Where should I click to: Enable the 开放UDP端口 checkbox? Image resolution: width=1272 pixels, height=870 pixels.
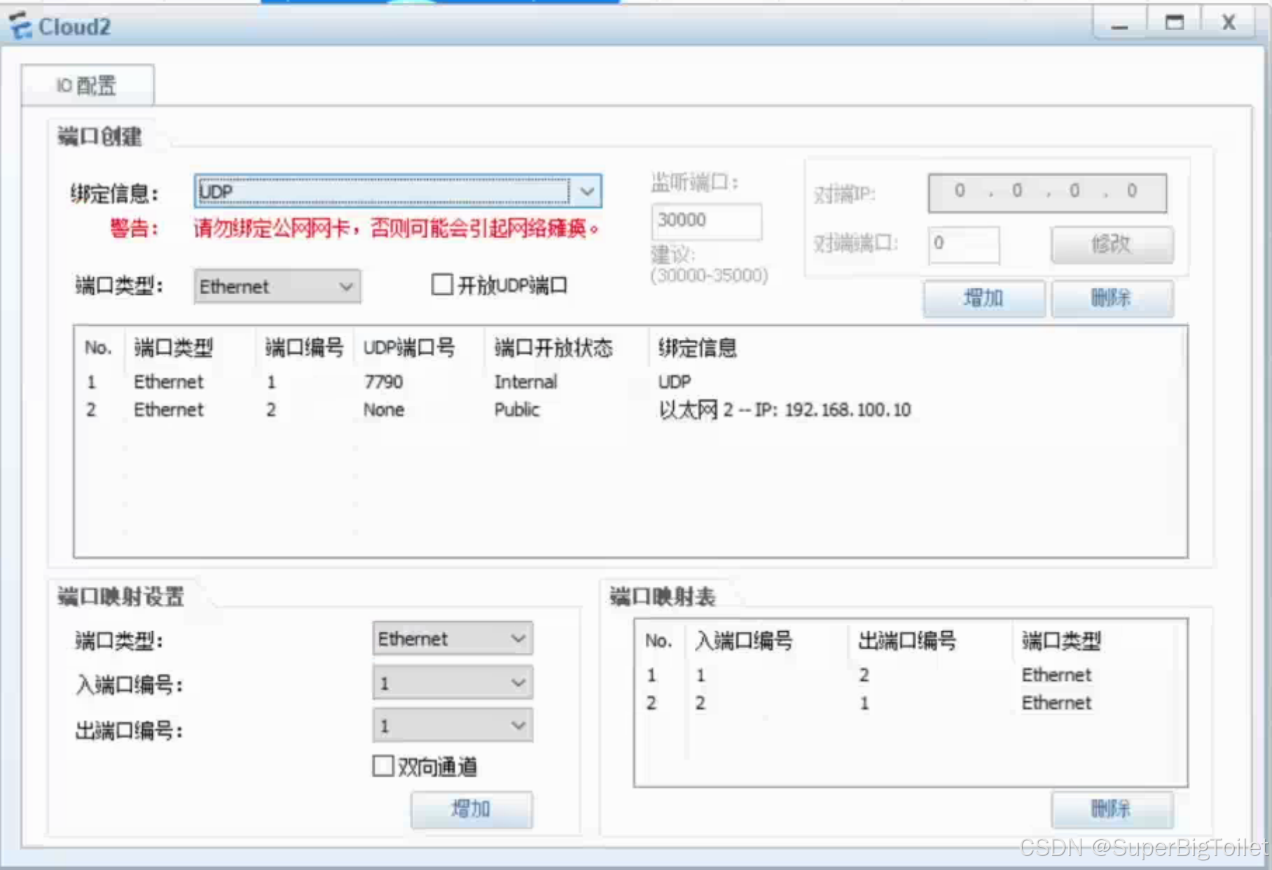click(x=442, y=284)
